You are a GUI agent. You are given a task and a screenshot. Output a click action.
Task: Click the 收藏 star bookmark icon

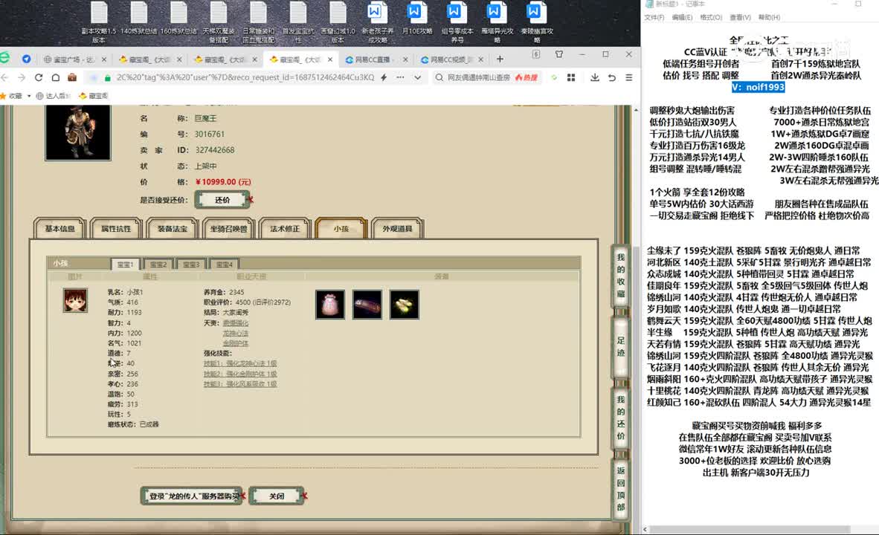coord(3,96)
